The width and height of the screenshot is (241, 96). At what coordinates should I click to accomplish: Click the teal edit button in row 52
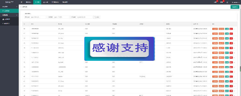(x=227, y=29)
